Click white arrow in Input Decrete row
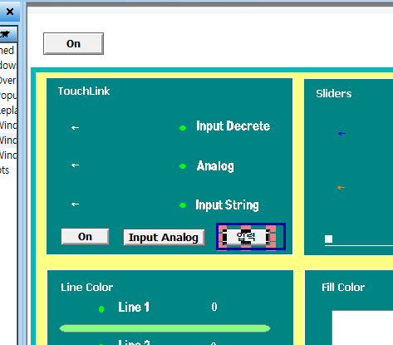Viewport: 393px width, 345px height. tap(75, 127)
